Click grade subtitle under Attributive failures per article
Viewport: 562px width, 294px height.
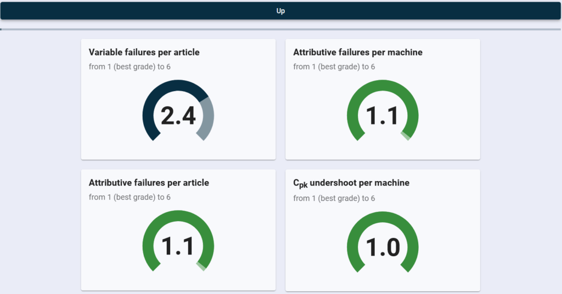coord(130,197)
